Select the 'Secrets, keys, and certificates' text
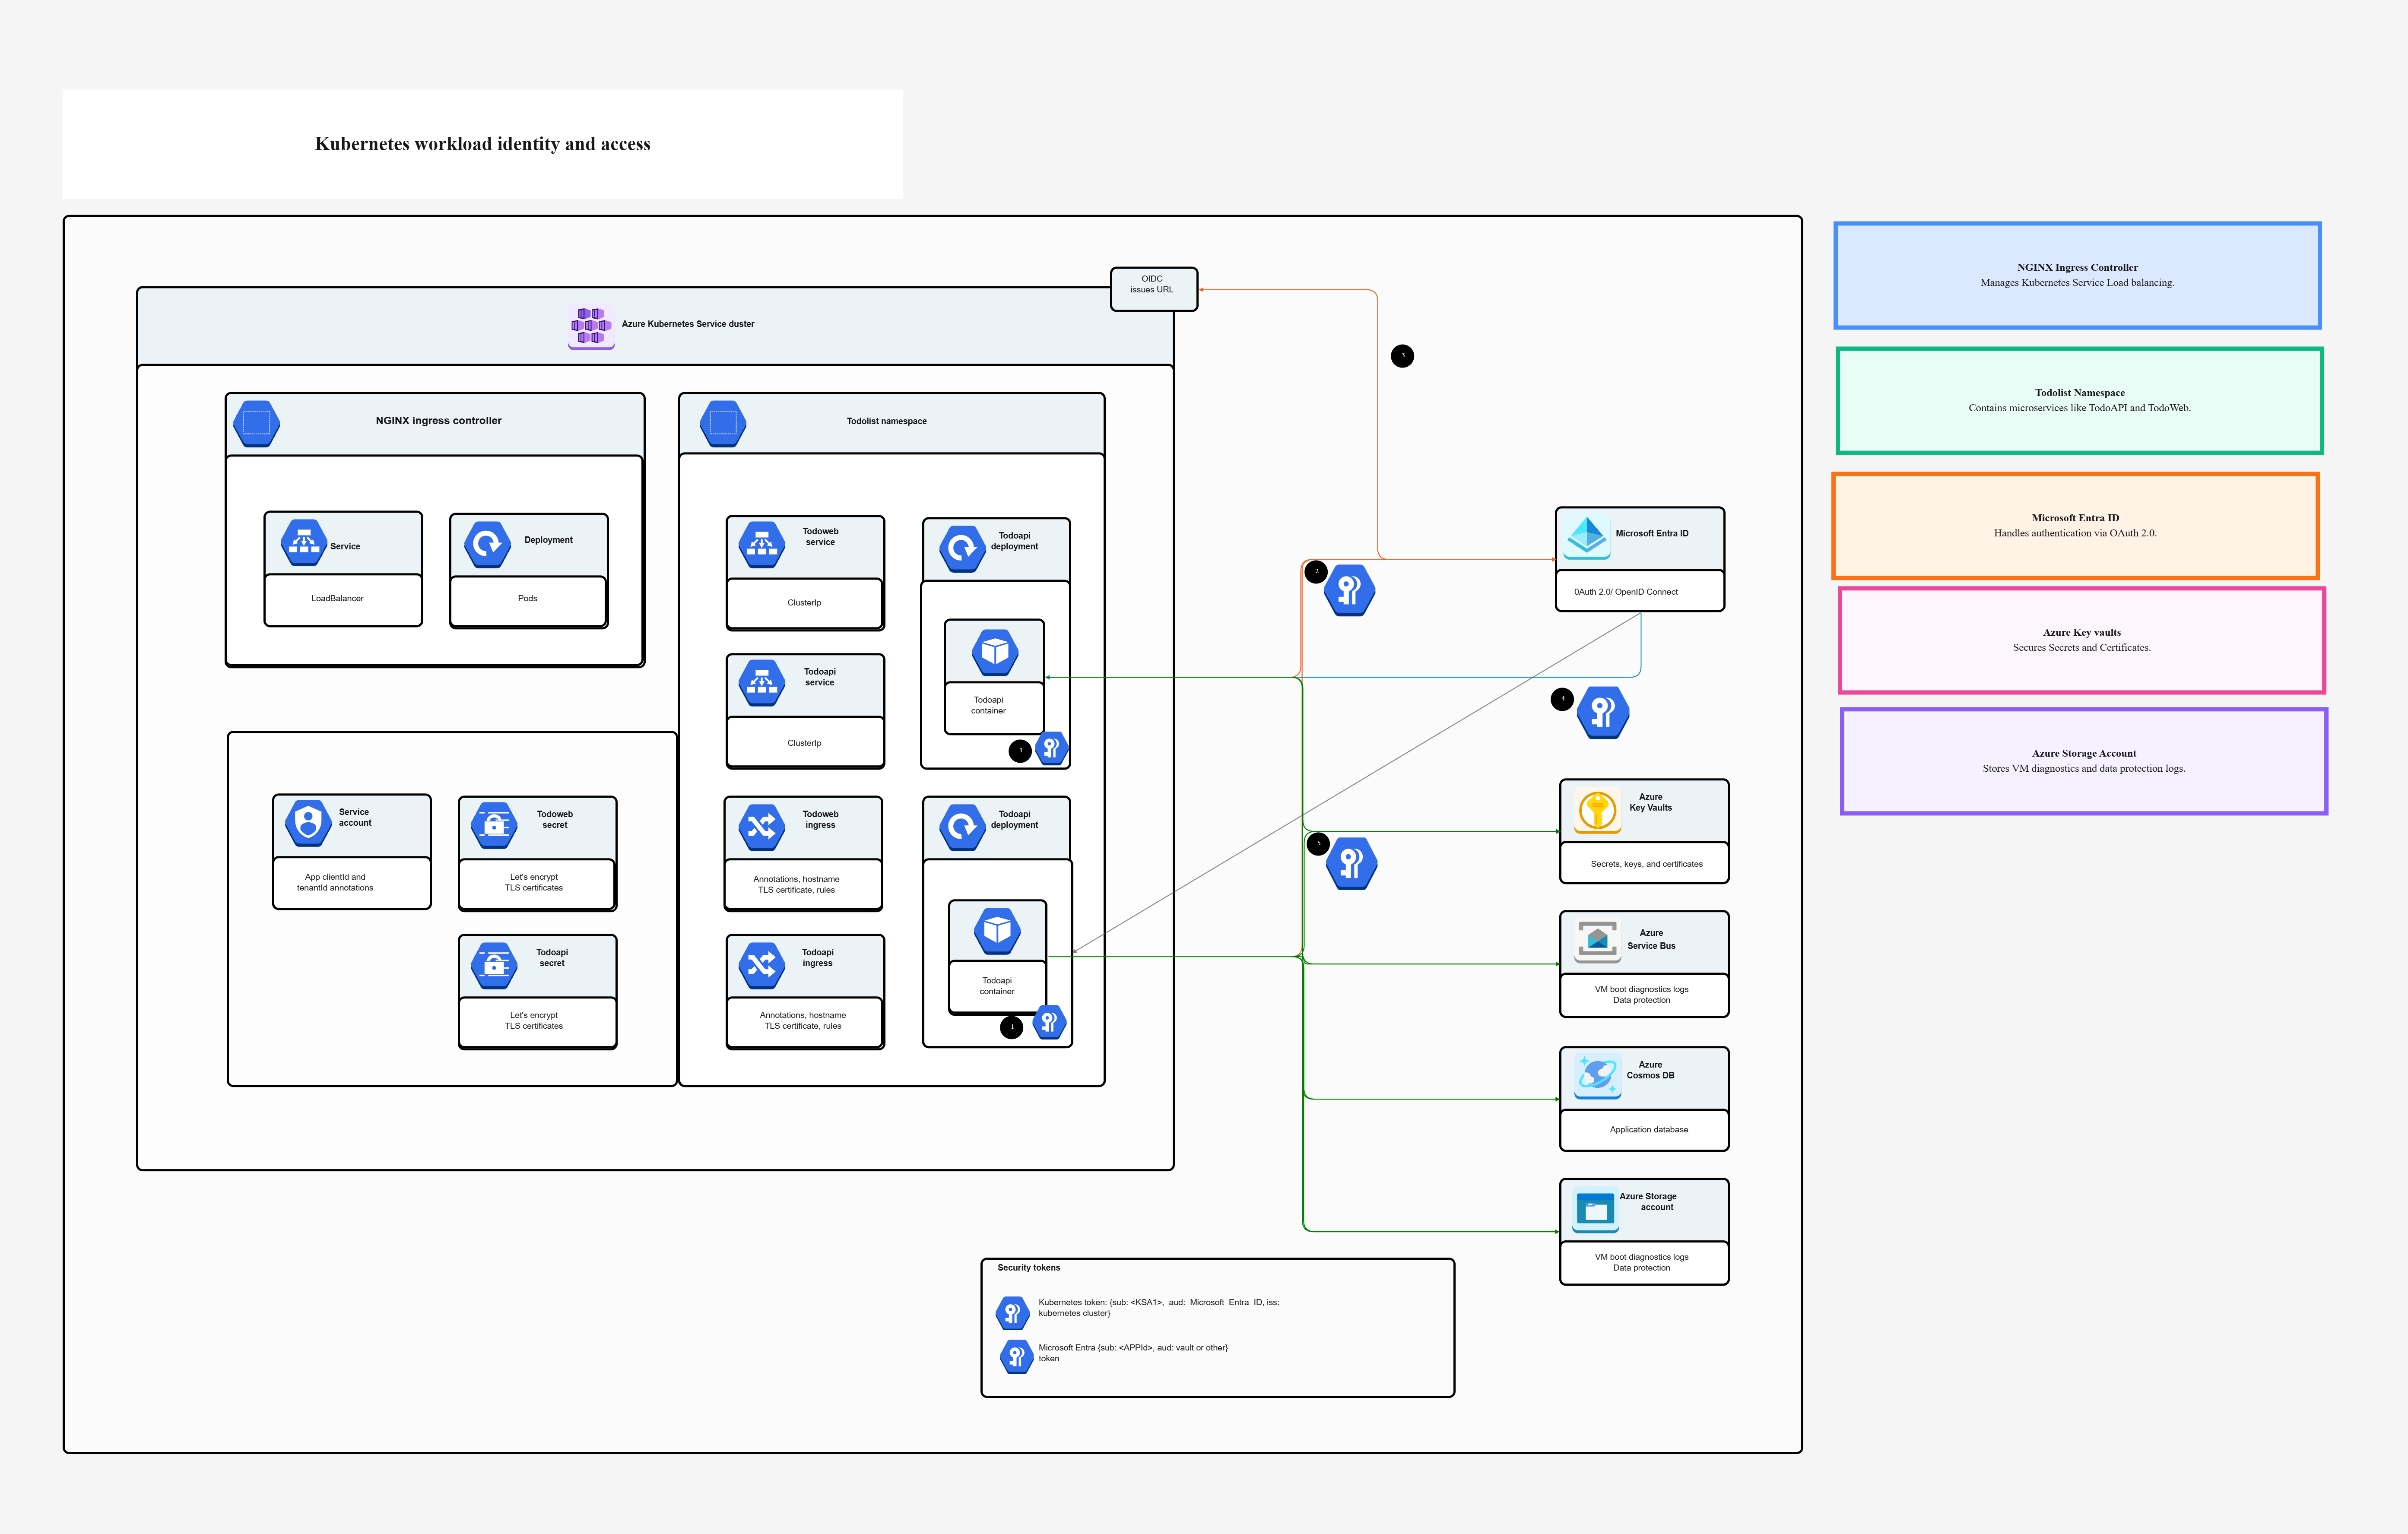 tap(1647, 864)
